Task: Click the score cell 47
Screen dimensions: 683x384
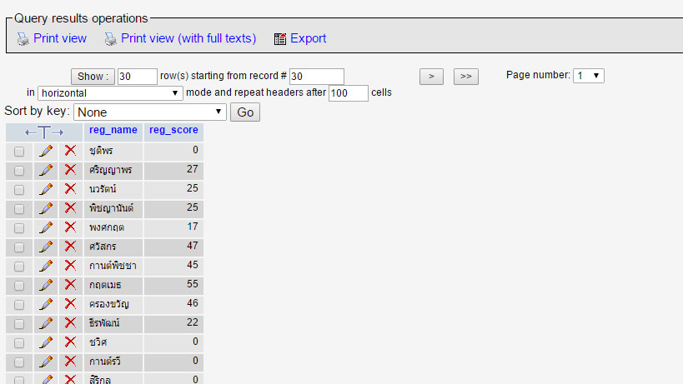Action: pyautogui.click(x=173, y=247)
